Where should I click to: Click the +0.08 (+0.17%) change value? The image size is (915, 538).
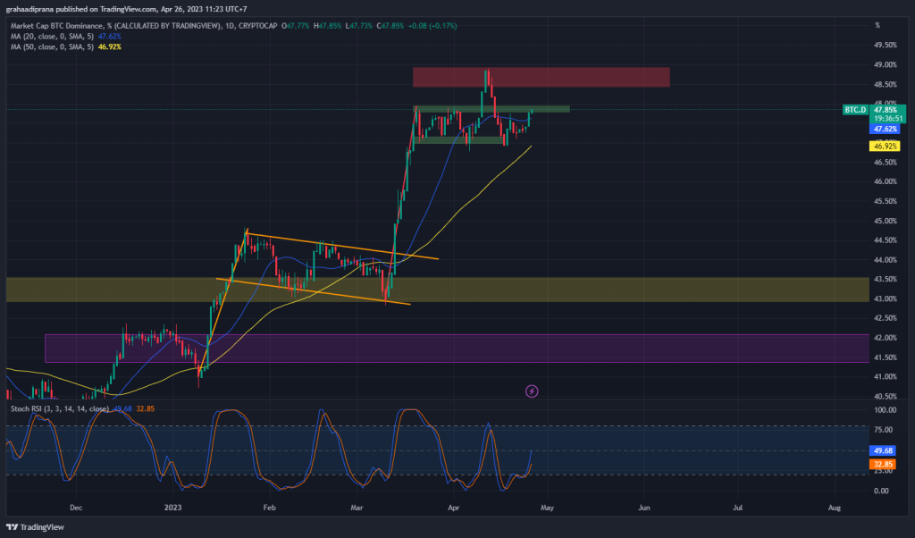[x=432, y=26]
